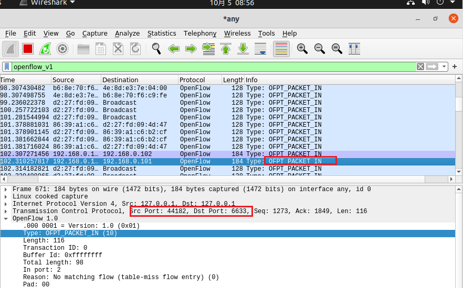Open the Go menu
This screenshot has width=463, height=288.
[x=70, y=34]
